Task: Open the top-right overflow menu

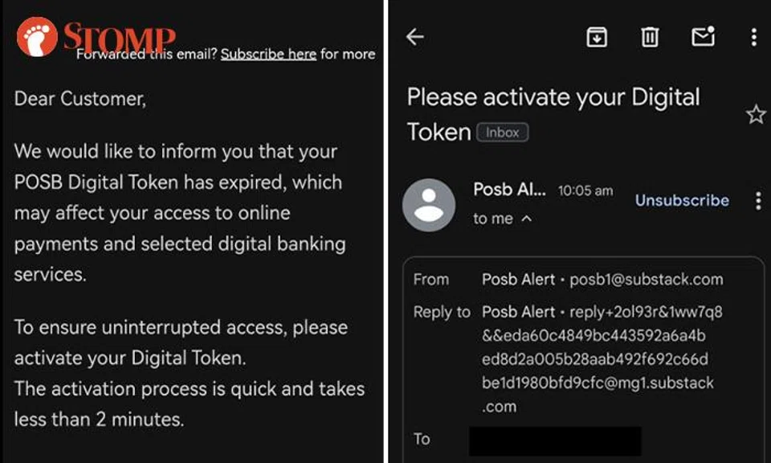Action: (753, 37)
